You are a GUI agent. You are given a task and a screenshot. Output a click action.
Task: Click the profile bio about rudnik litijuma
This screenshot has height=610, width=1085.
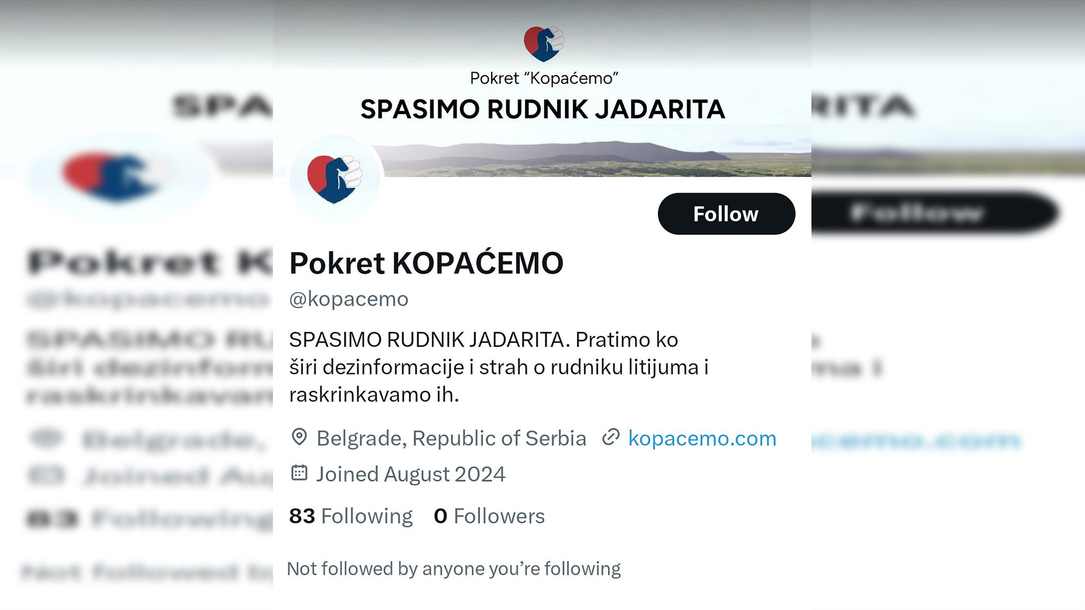497,367
